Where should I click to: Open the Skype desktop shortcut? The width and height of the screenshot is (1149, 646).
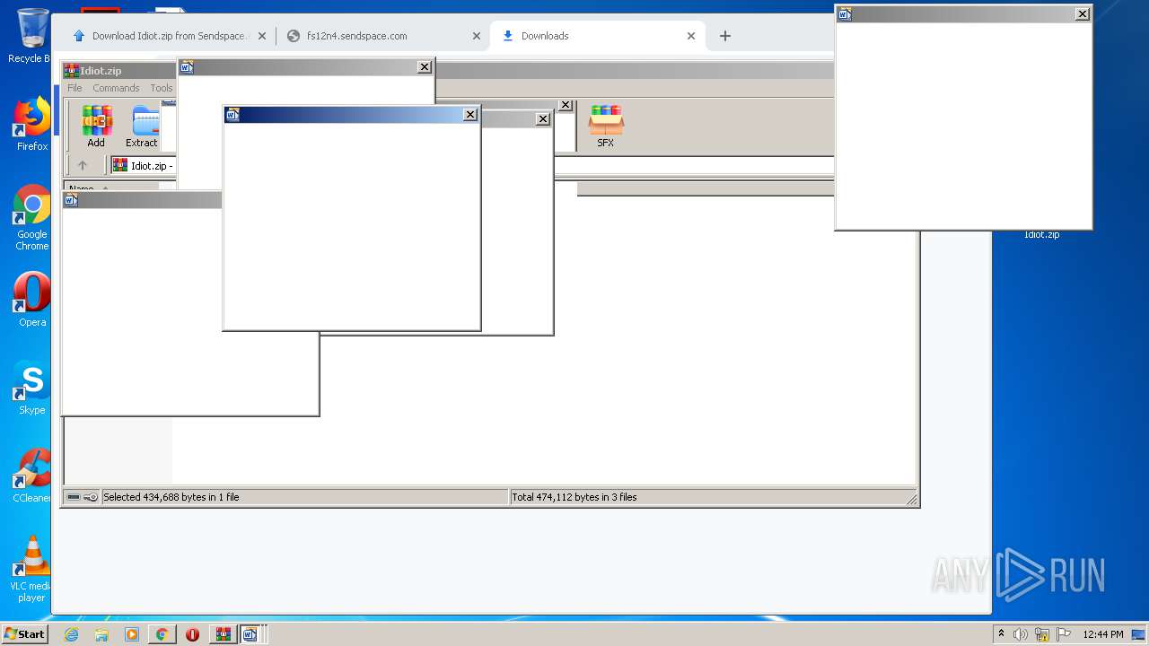[x=32, y=387]
